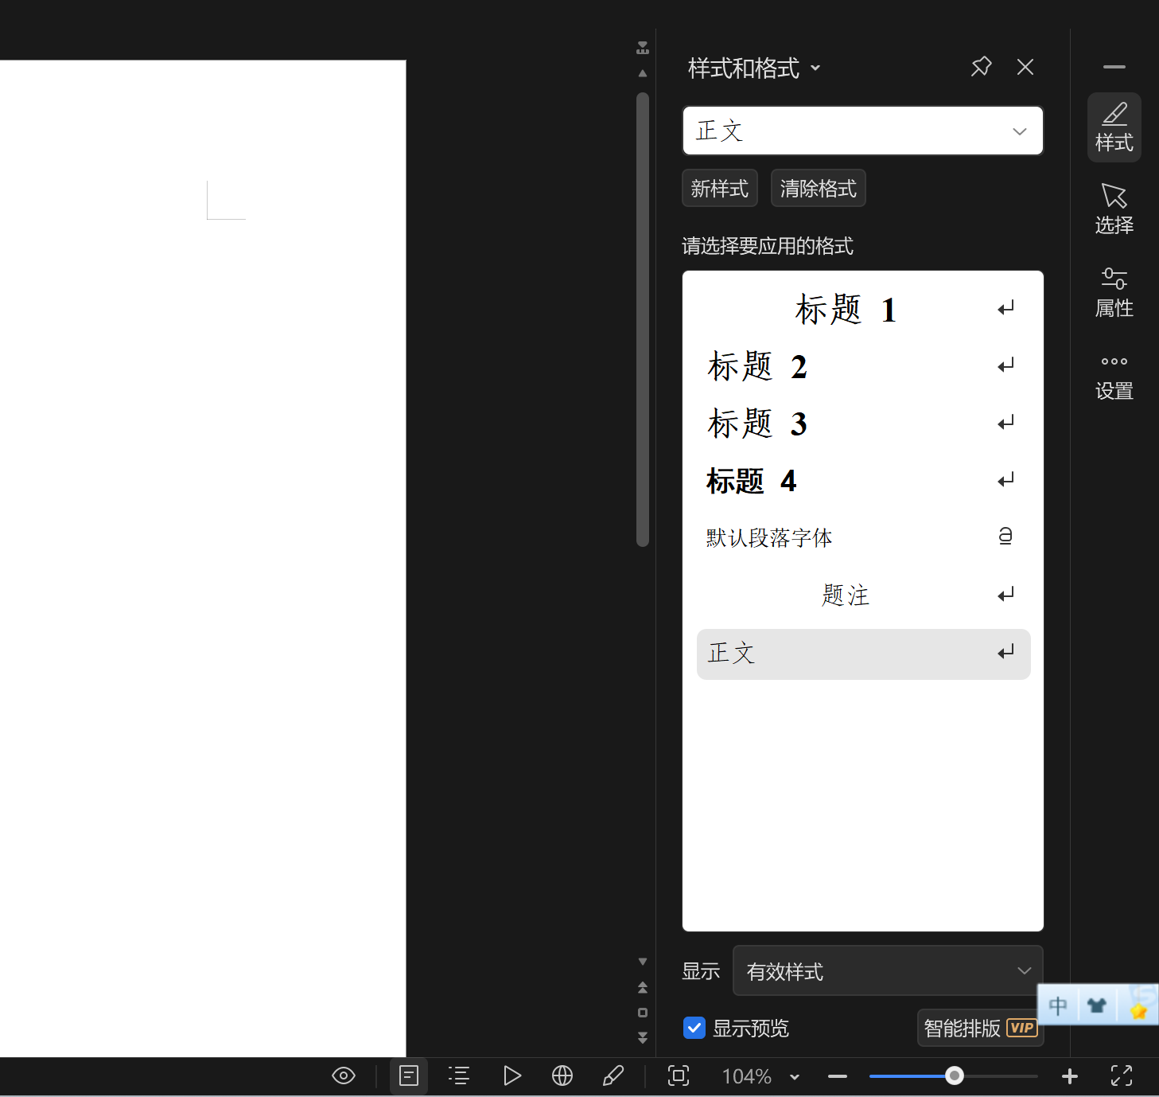Apply the 标题 3 style
The height and width of the screenshot is (1097, 1159).
(863, 424)
